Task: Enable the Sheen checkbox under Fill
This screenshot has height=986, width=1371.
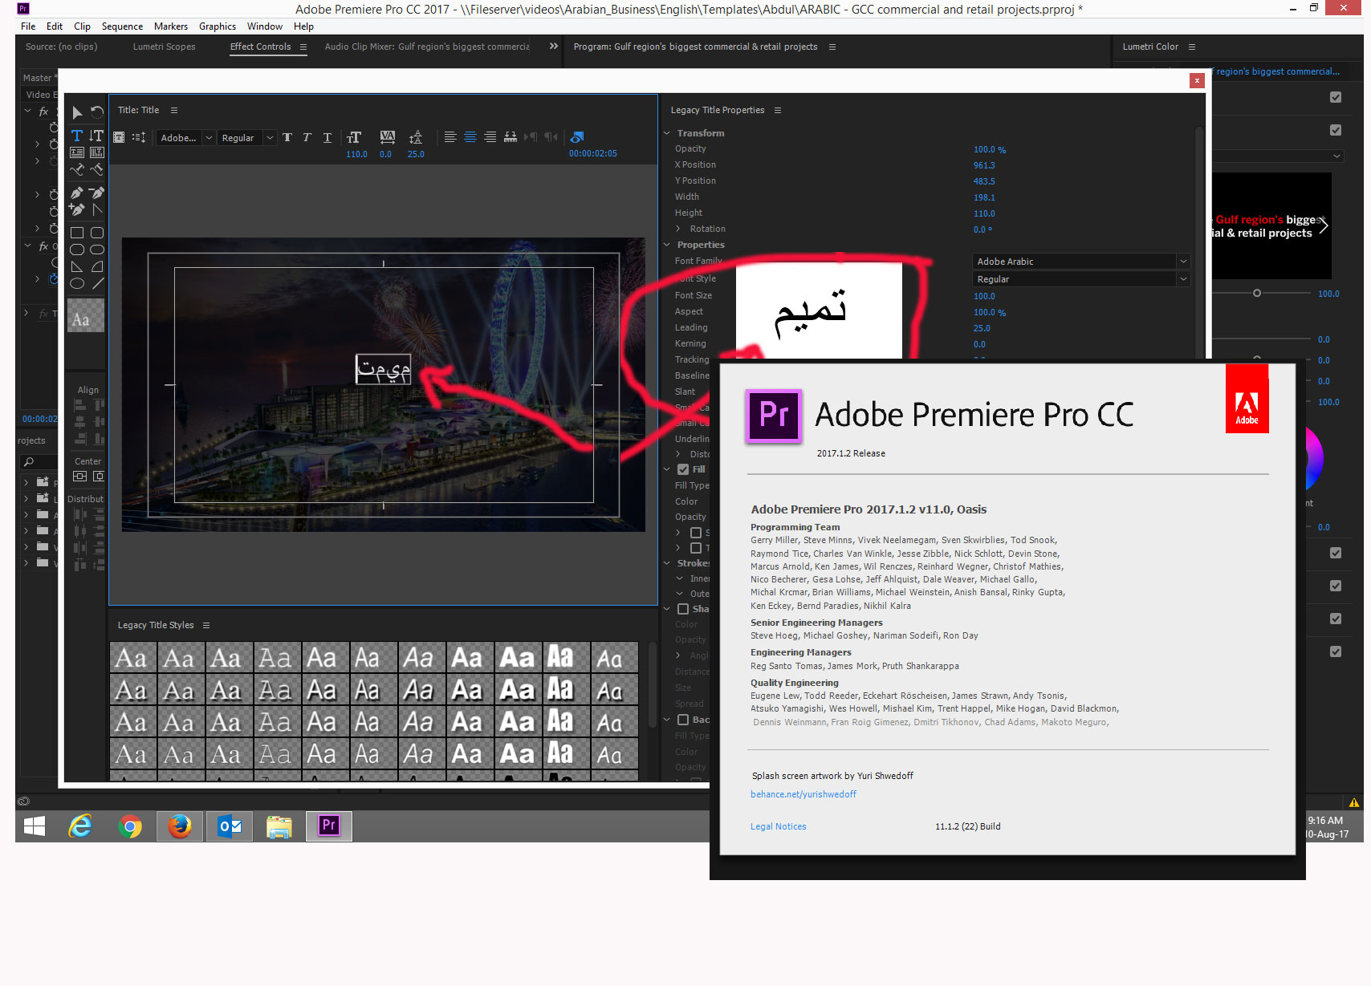Action: tap(696, 533)
